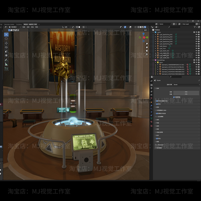Select Submesh_0.4FCF6A1ECA7A3F9B.001 in outliner
The height and width of the screenshot is (201, 201).
[x=173, y=67]
